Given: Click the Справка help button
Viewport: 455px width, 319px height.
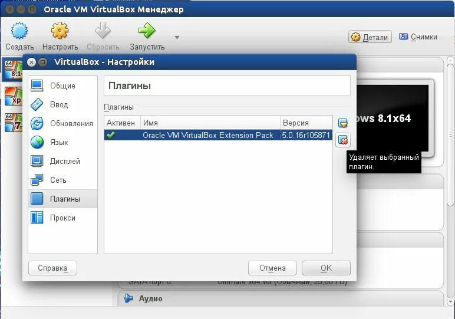Looking at the screenshot, I should 52,268.
